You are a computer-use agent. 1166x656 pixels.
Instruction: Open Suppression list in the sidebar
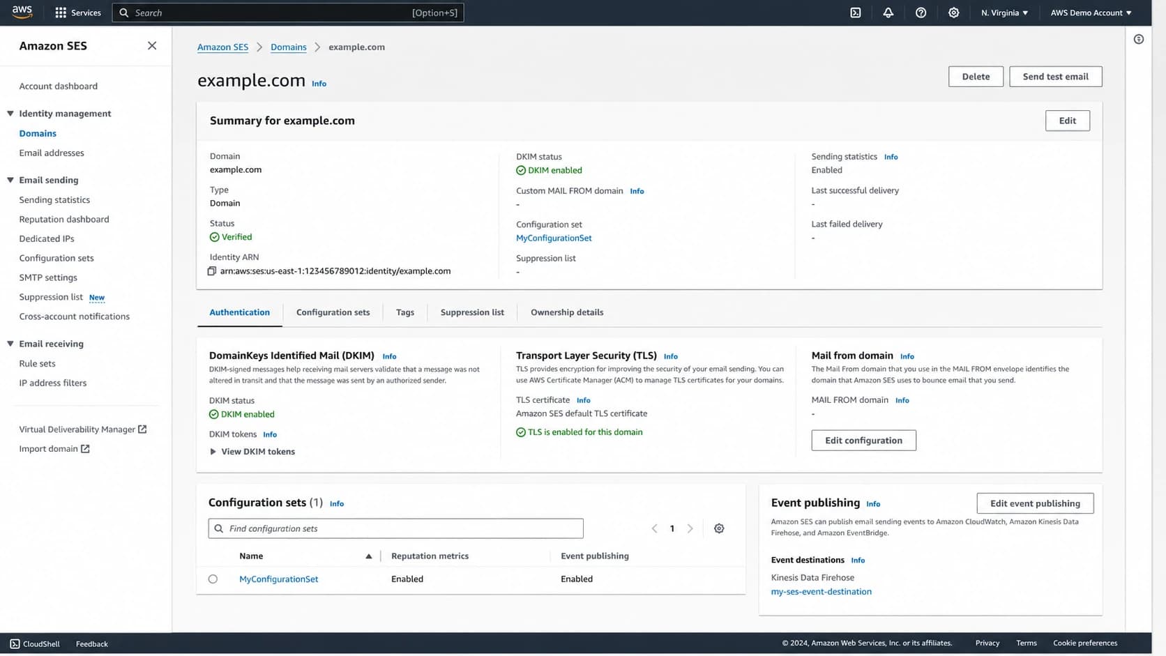51,297
